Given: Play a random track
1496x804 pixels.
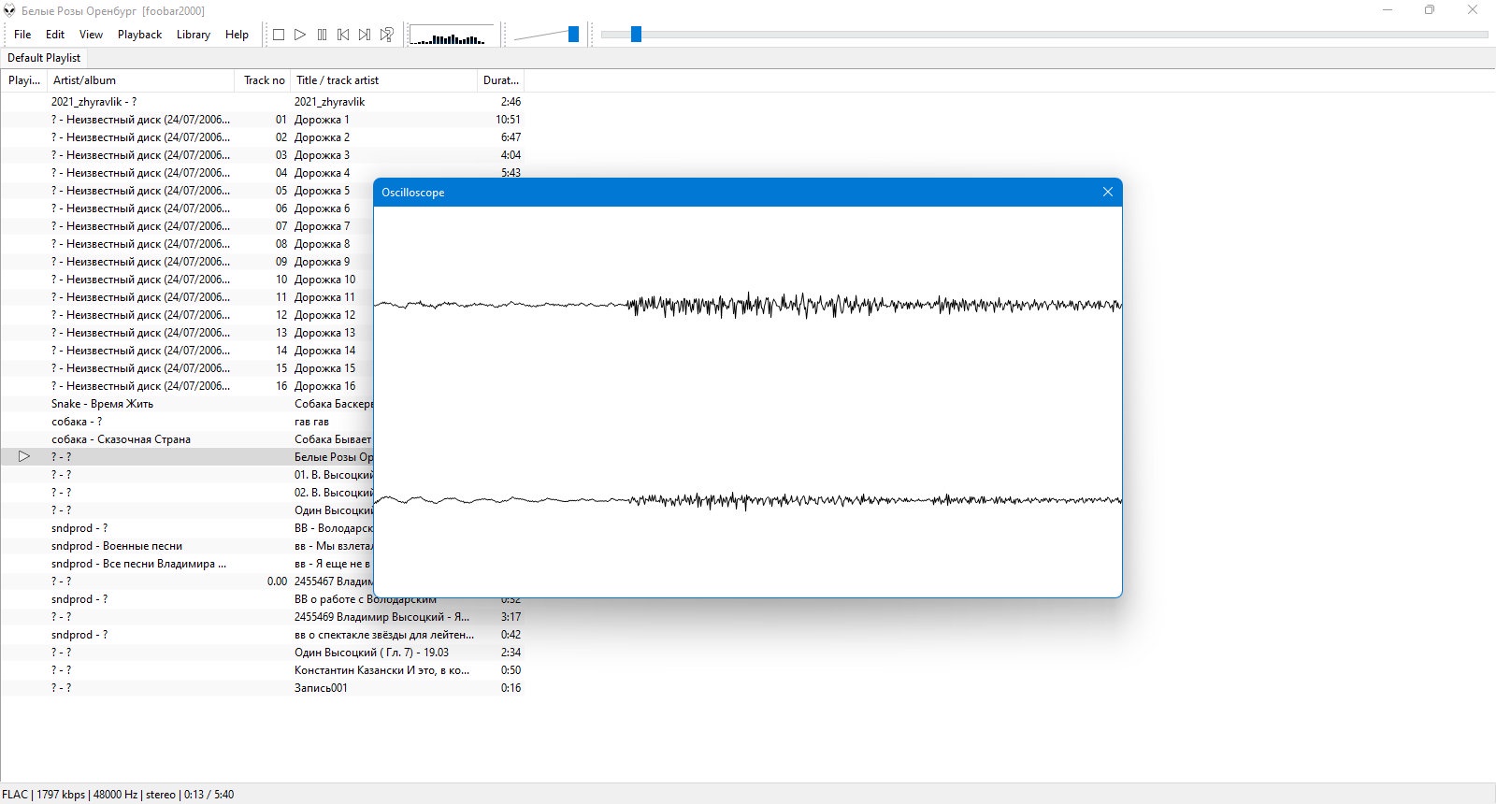Looking at the screenshot, I should coord(386,35).
